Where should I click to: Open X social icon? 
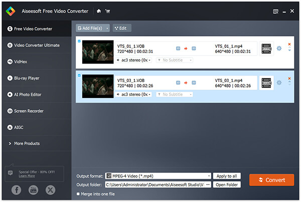click(51, 190)
